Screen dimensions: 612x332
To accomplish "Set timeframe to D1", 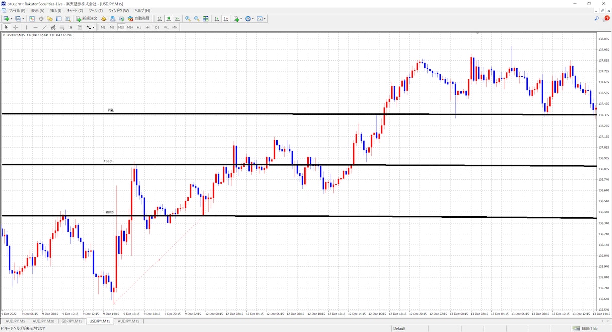I will [x=157, y=27].
